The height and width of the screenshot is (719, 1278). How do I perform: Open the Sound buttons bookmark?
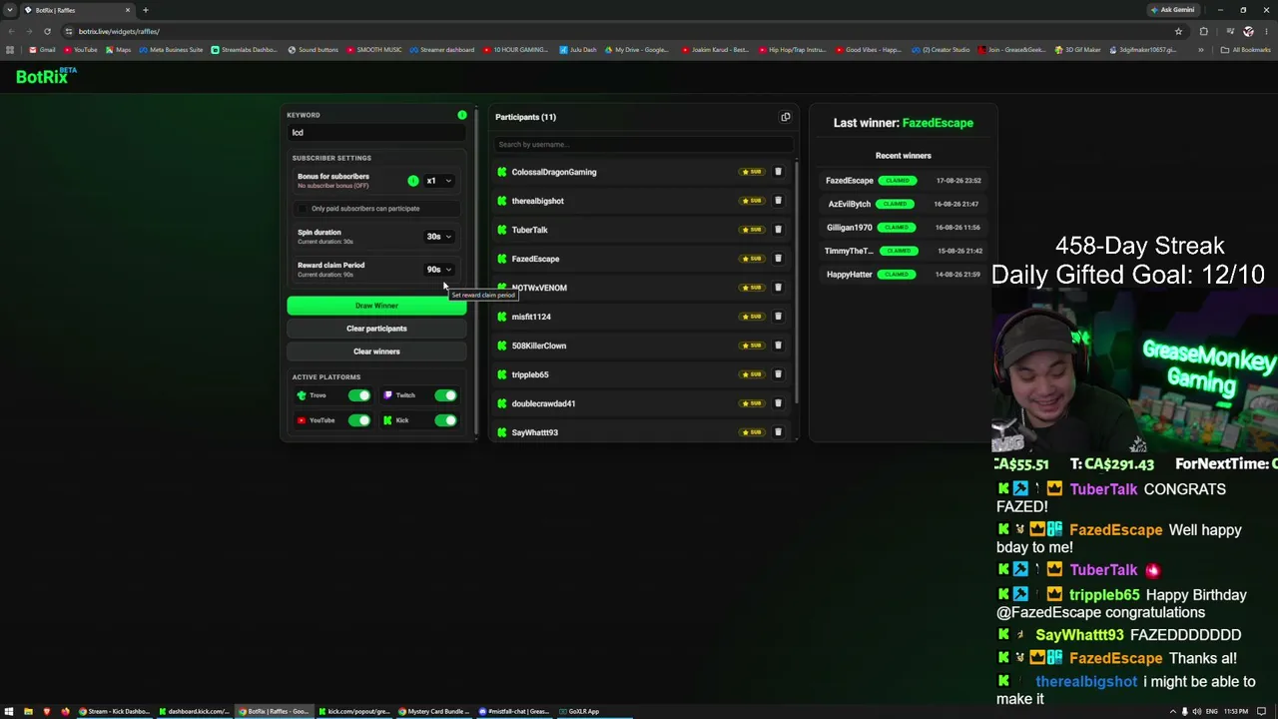point(313,50)
